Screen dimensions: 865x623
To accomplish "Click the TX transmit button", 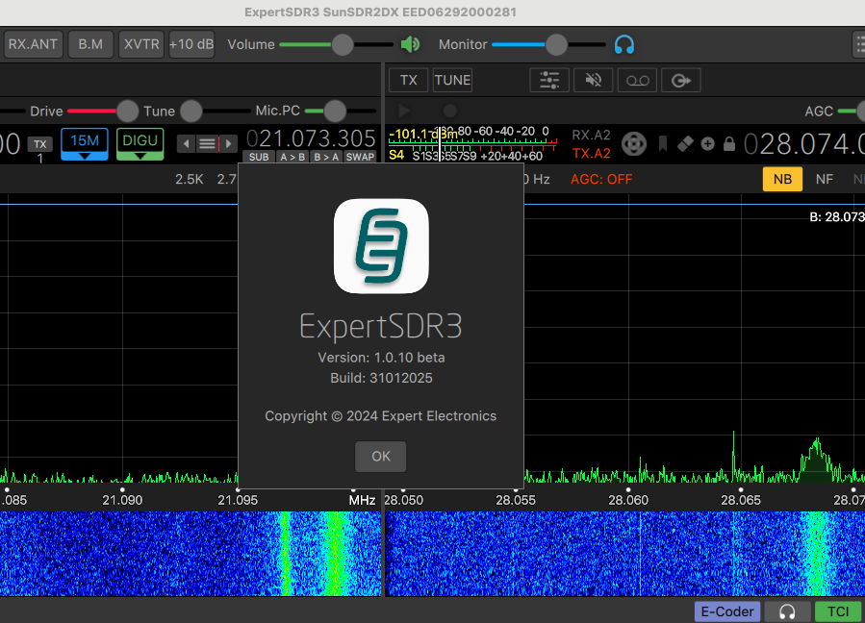I will tap(408, 81).
